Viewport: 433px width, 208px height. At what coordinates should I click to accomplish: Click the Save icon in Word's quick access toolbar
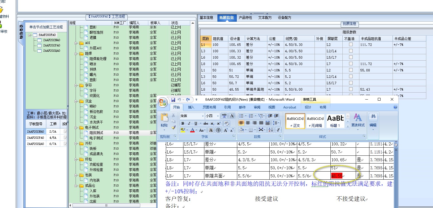[x=173, y=100]
